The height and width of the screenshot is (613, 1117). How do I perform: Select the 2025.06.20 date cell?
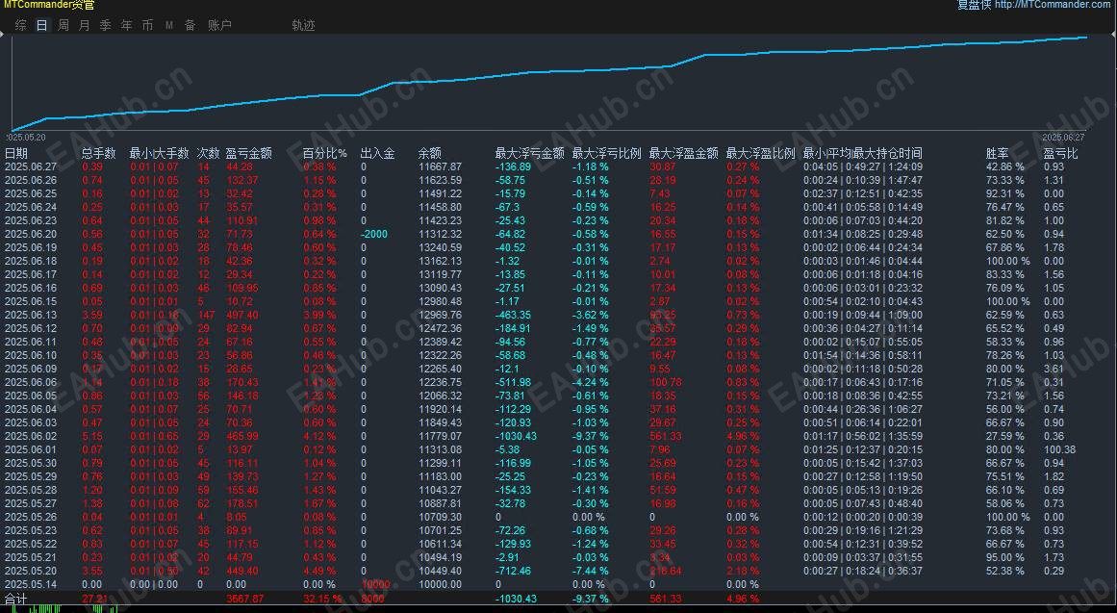31,234
